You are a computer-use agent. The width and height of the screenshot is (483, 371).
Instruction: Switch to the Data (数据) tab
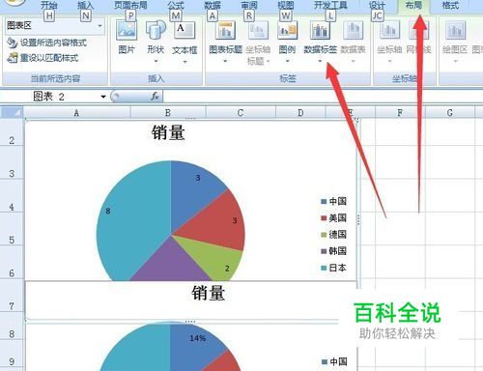click(213, 5)
